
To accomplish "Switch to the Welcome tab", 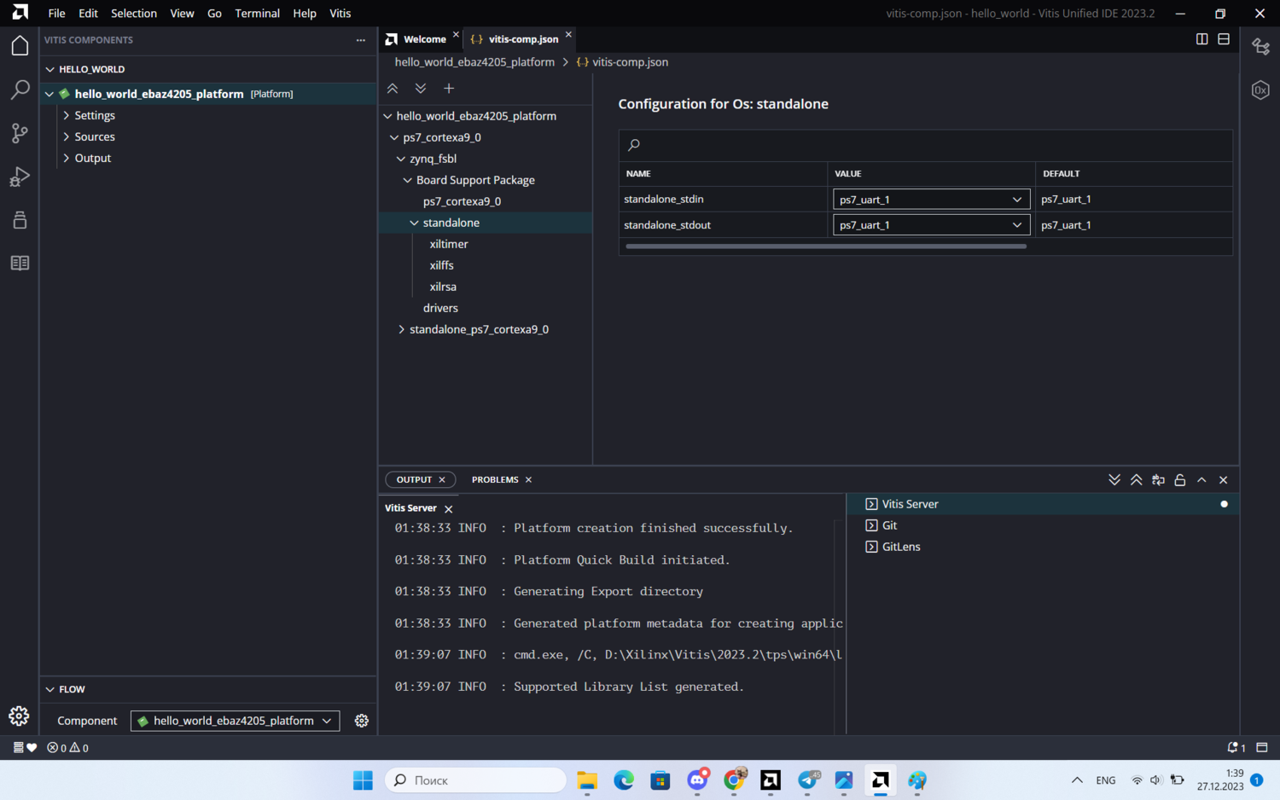I will pyautogui.click(x=423, y=39).
